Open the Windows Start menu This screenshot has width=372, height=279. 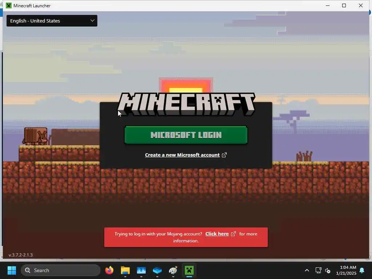coord(12,270)
